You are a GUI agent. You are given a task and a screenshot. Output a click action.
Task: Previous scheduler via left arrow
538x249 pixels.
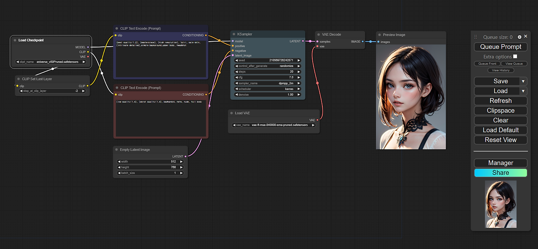pos(236,89)
